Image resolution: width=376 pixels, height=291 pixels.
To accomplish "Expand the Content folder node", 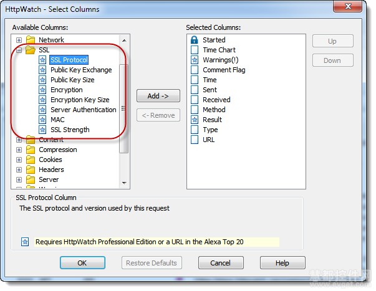I will pyautogui.click(x=19, y=140).
